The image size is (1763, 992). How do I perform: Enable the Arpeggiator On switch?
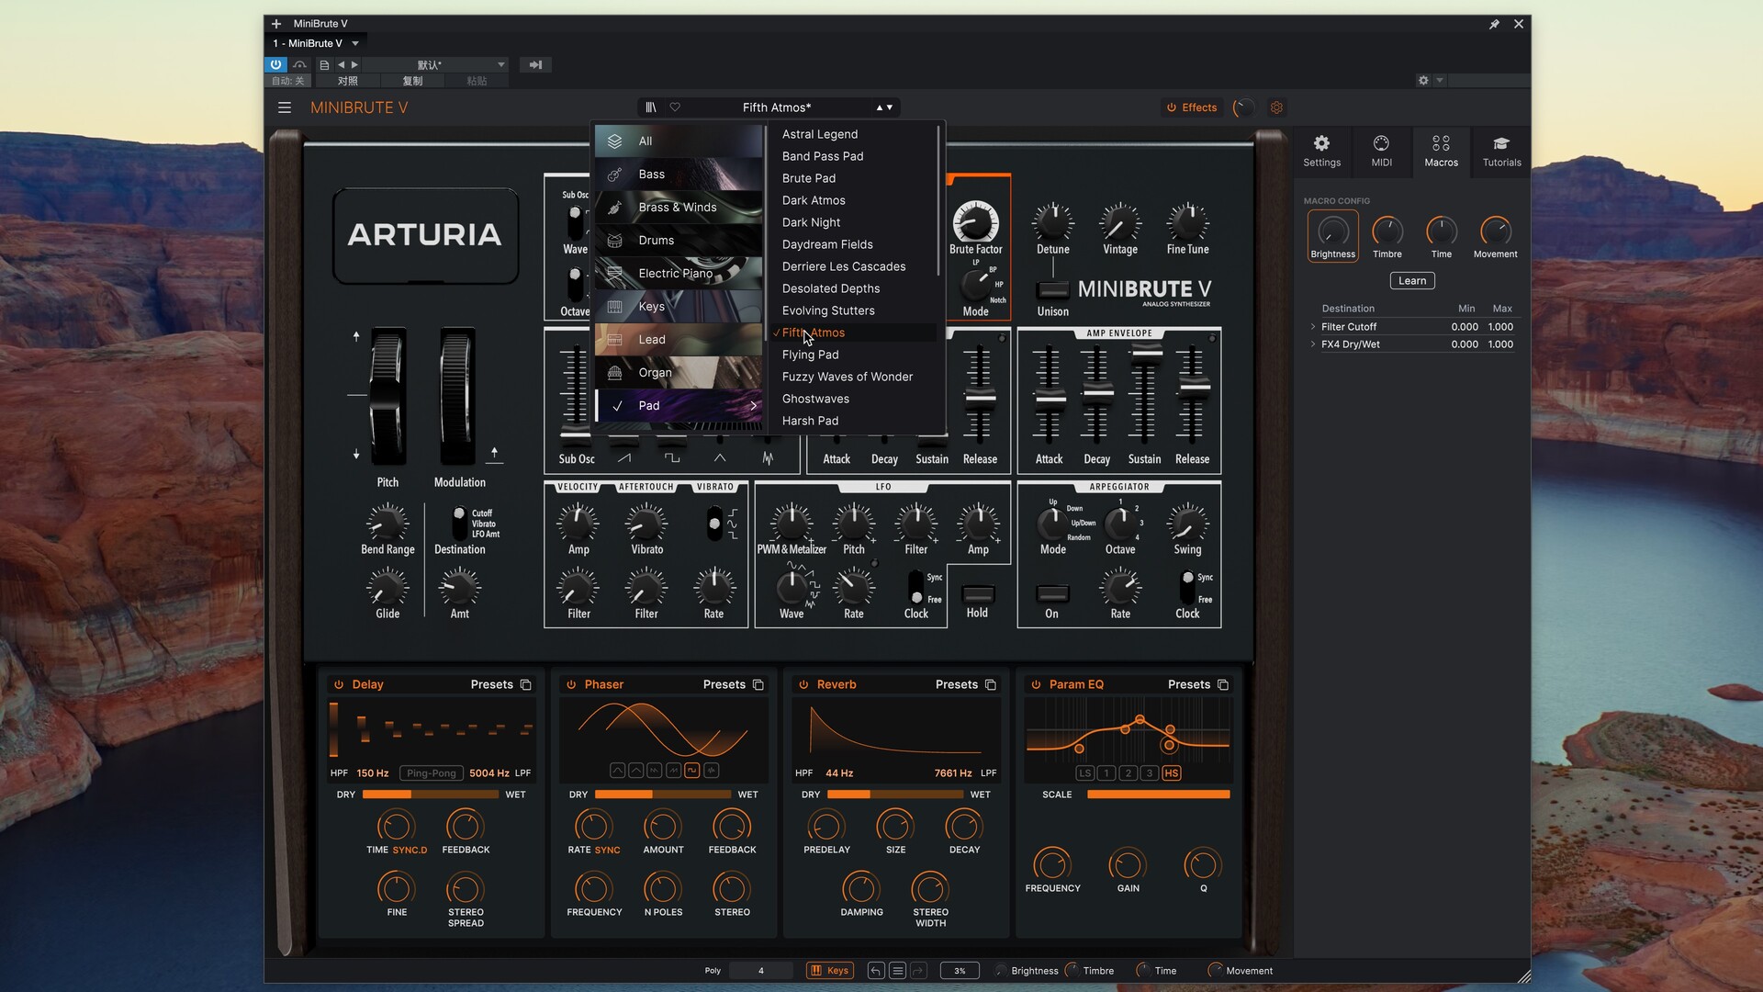click(x=1052, y=594)
